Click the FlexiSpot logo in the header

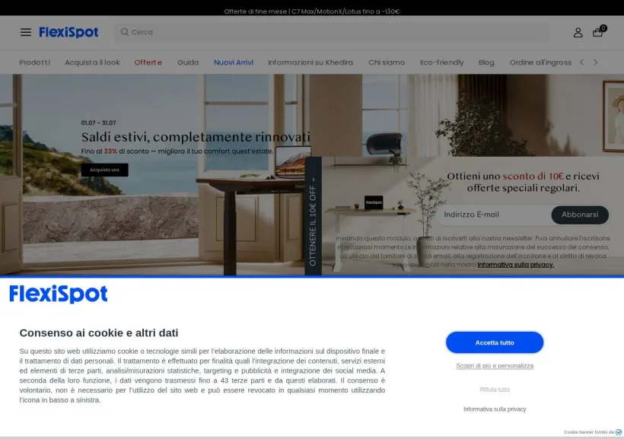68,32
